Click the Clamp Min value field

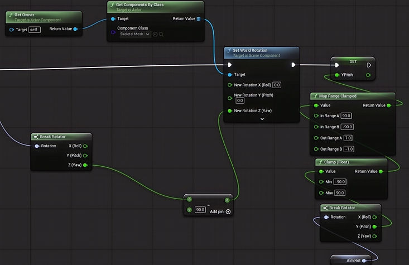tap(340, 181)
